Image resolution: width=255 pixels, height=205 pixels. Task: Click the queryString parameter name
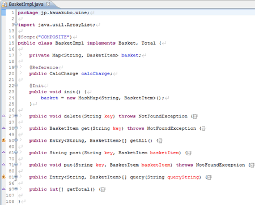coord(183,177)
